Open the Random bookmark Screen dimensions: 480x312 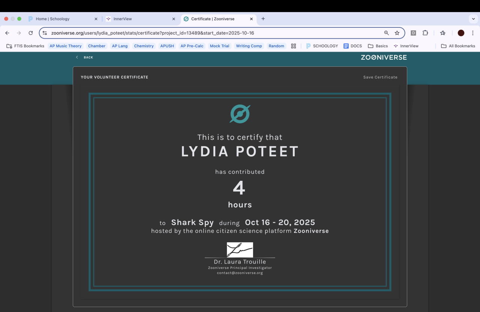pos(276,46)
